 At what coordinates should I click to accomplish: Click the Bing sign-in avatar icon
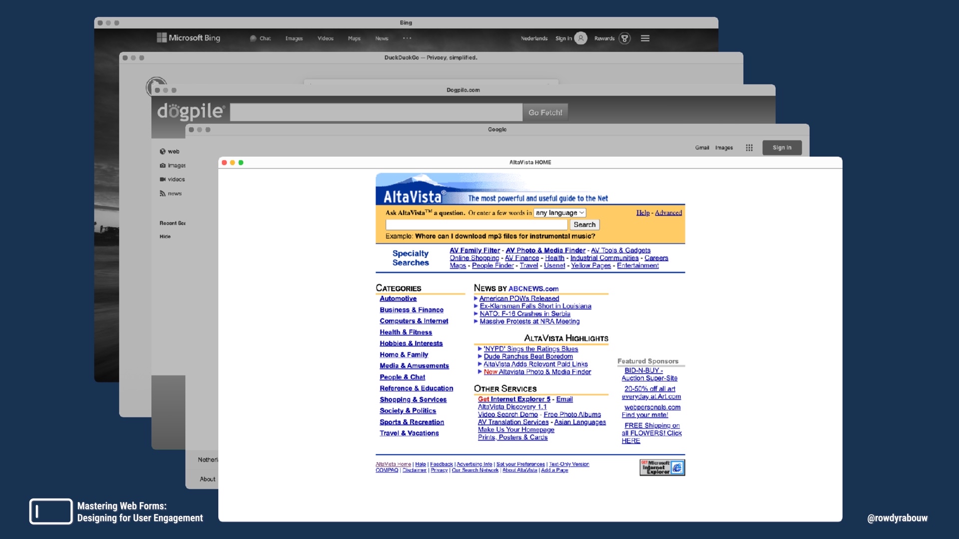580,38
